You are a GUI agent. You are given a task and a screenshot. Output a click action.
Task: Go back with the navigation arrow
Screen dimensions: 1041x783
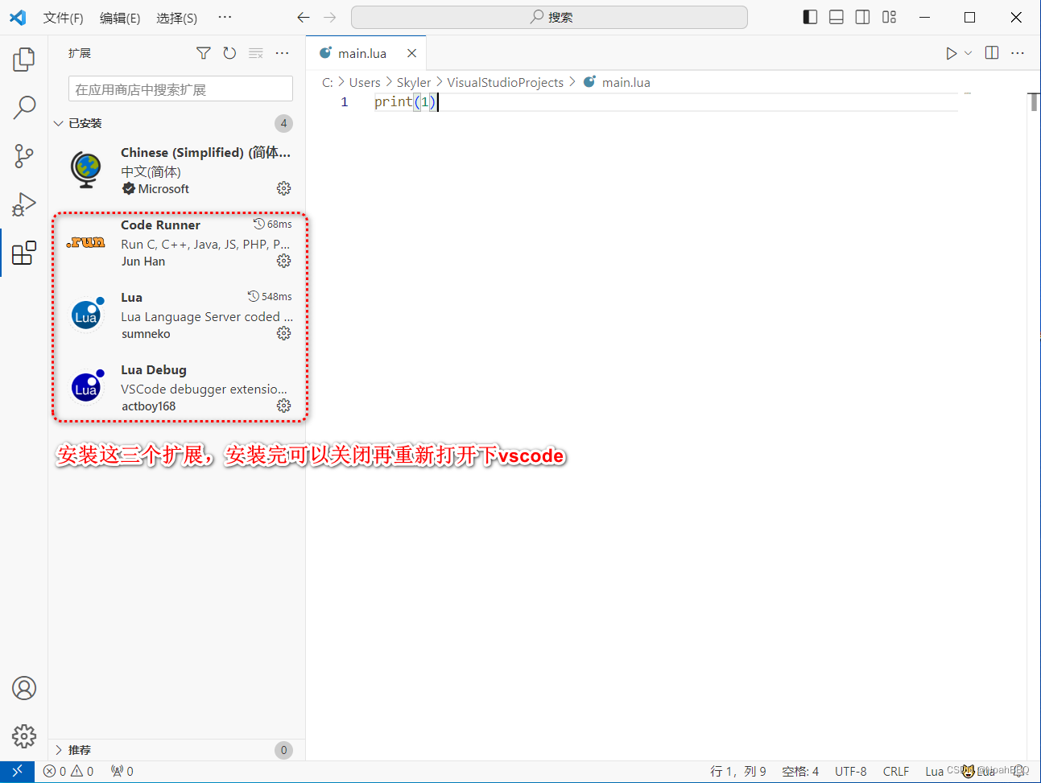(304, 17)
